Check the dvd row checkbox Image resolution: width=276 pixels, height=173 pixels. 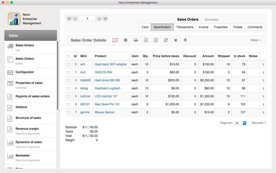(x=69, y=72)
